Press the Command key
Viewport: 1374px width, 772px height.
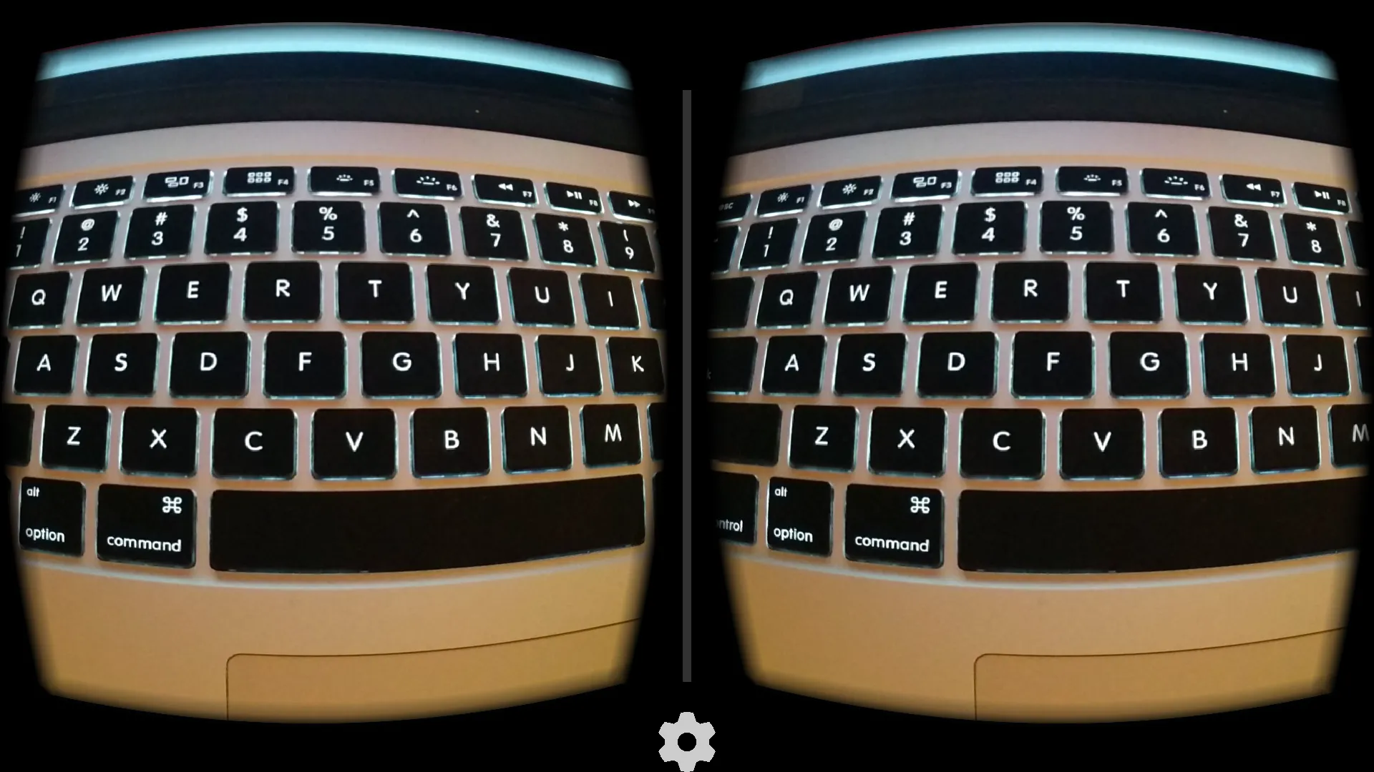pyautogui.click(x=145, y=520)
